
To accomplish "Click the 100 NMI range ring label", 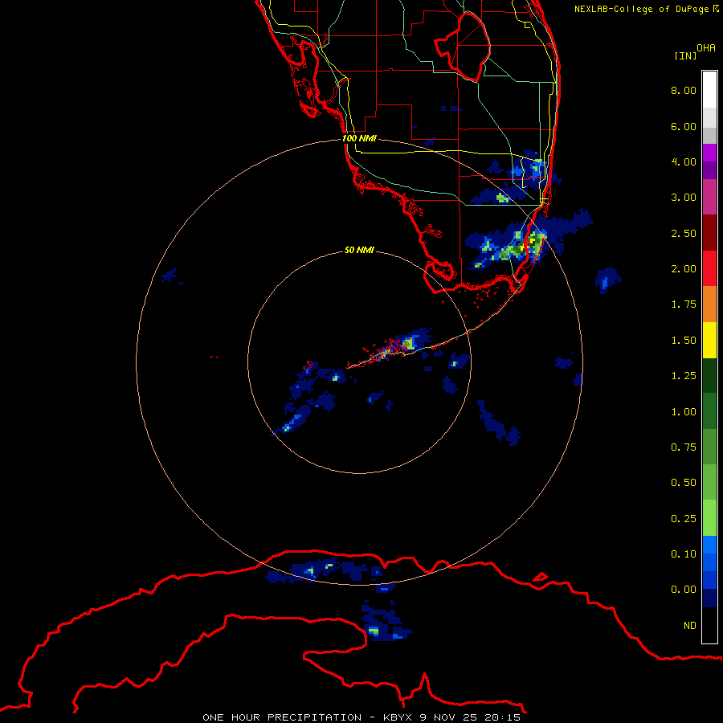I will click(x=359, y=138).
